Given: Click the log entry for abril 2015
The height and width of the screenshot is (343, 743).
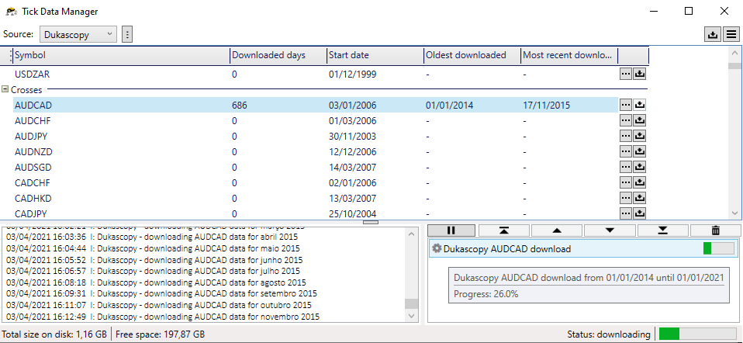Looking at the screenshot, I should [152, 237].
